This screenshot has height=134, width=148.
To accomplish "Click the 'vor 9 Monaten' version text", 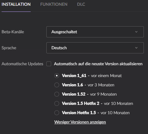I will tap(103, 94).
